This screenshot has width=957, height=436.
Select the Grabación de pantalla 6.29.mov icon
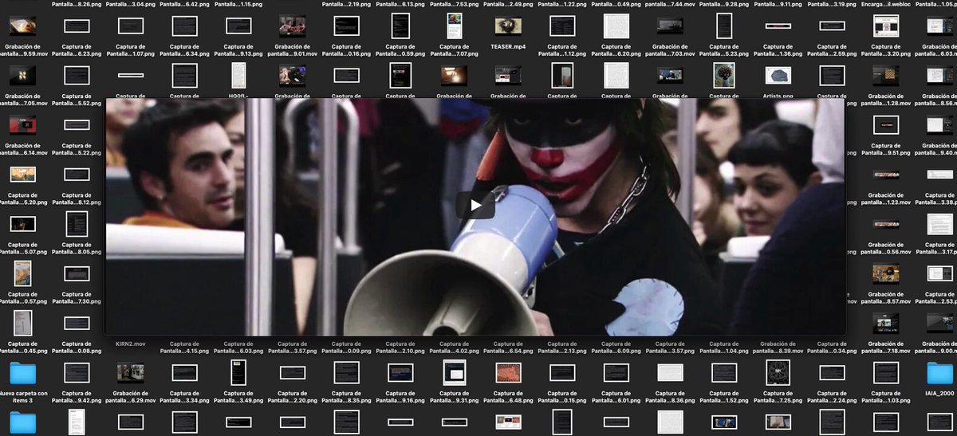[x=130, y=372]
